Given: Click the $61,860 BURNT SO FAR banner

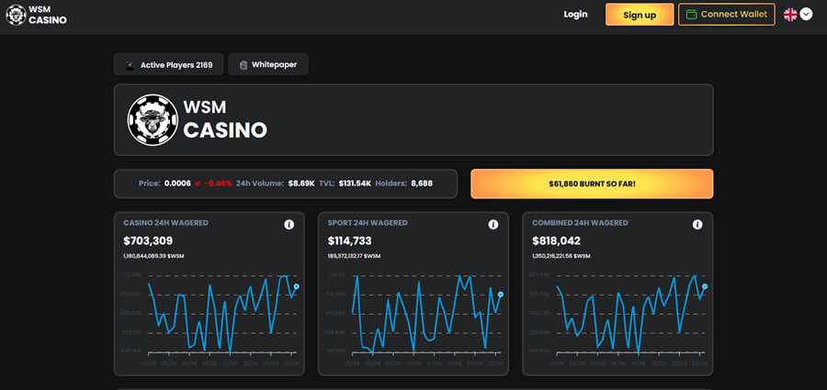Looking at the screenshot, I should [x=592, y=184].
